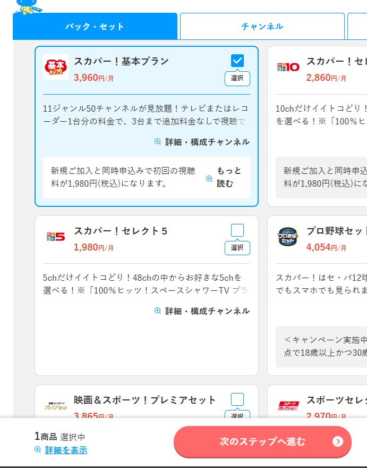This screenshot has height=468, width=367.
Task: Click the スカパー！セレクト5 title
Action: [x=121, y=231]
